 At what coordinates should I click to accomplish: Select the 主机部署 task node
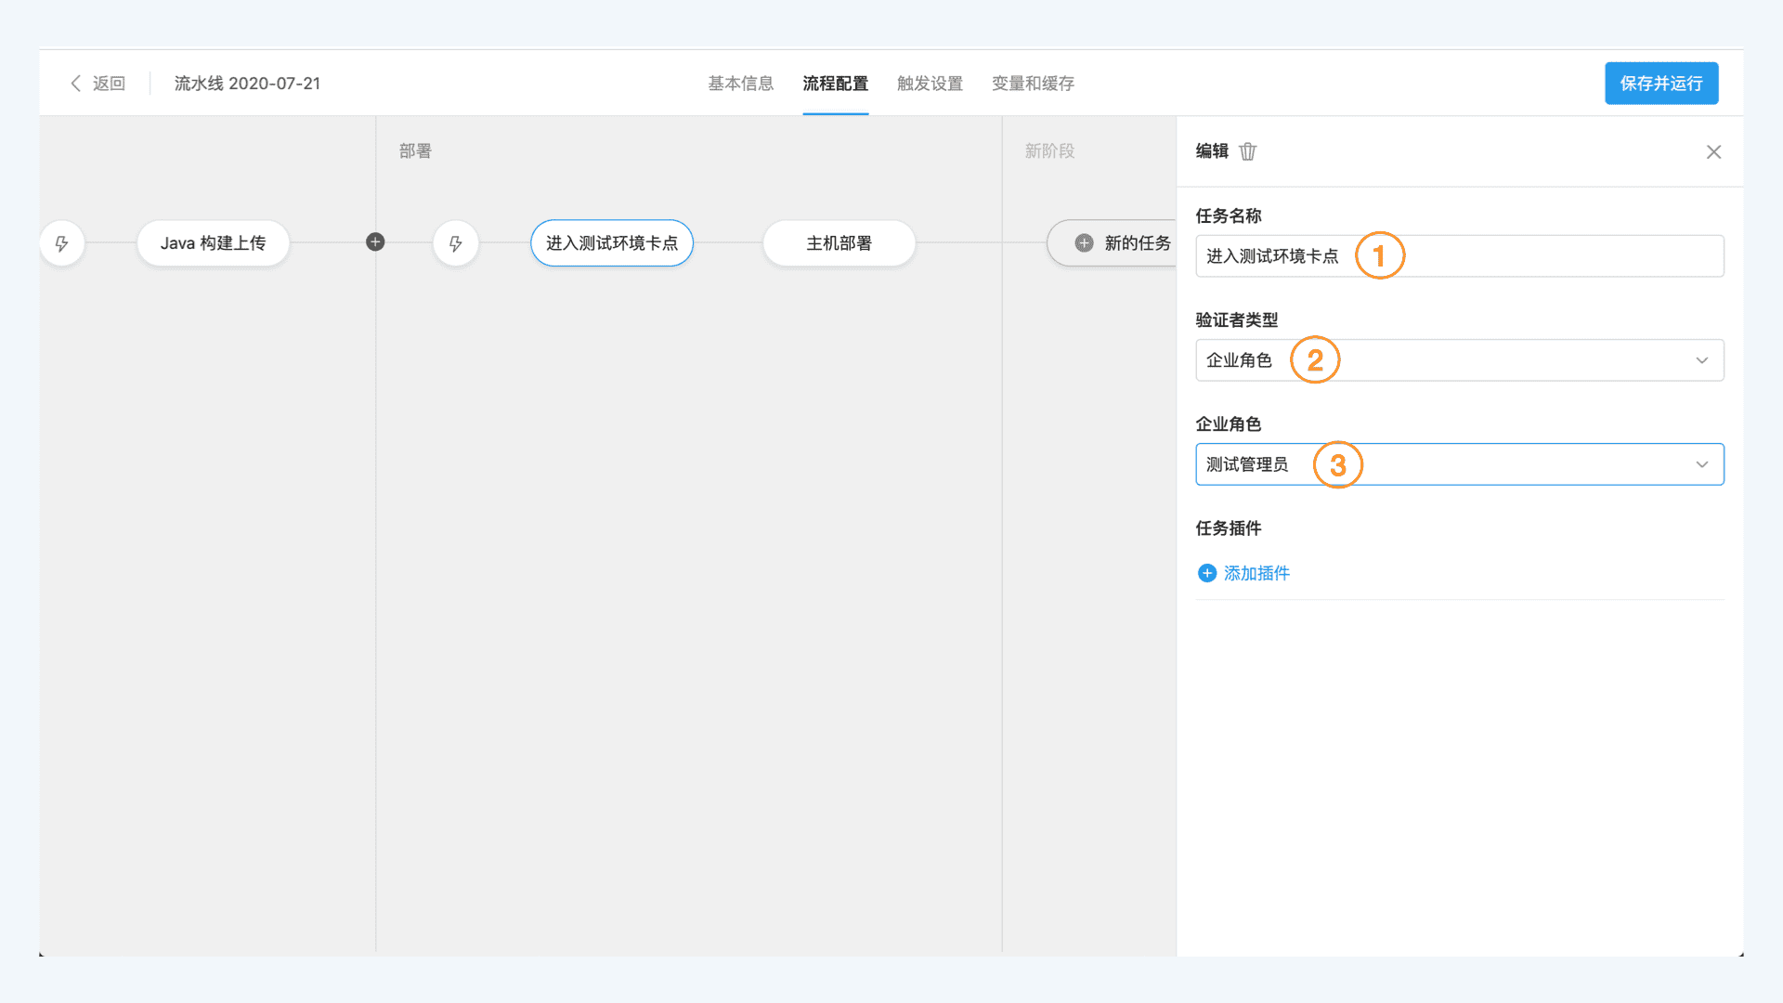pyautogui.click(x=839, y=243)
